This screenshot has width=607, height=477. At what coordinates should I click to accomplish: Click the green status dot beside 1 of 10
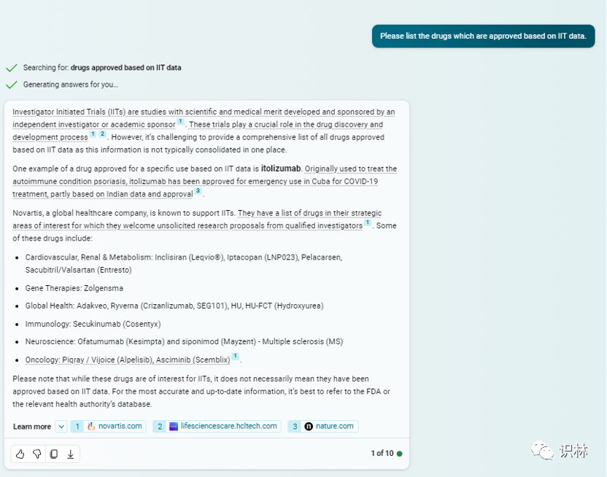[x=400, y=454]
